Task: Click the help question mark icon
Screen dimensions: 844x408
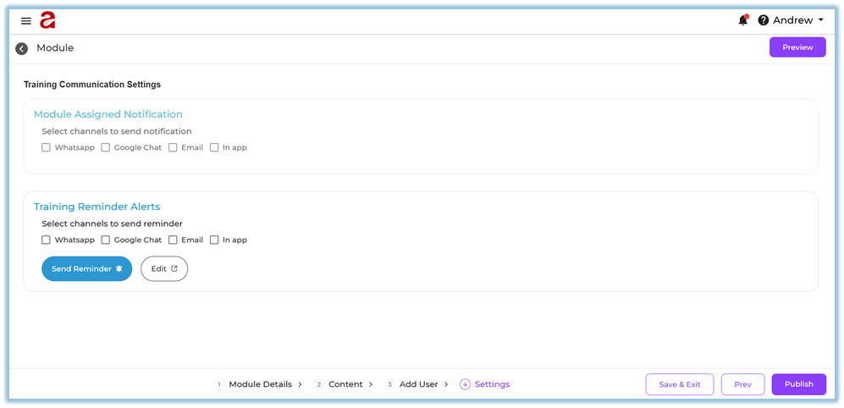Action: click(763, 20)
